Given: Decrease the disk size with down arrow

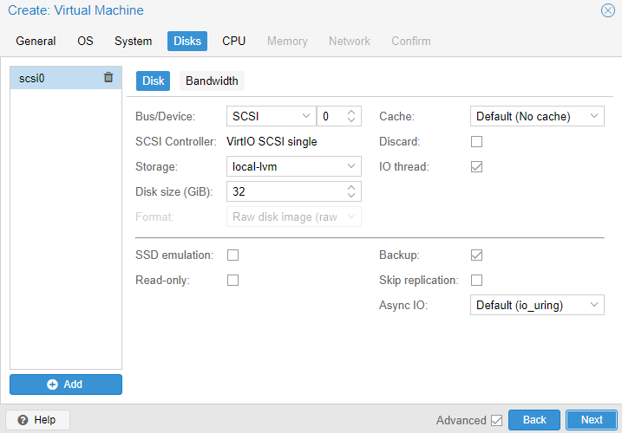Looking at the screenshot, I should click(351, 196).
